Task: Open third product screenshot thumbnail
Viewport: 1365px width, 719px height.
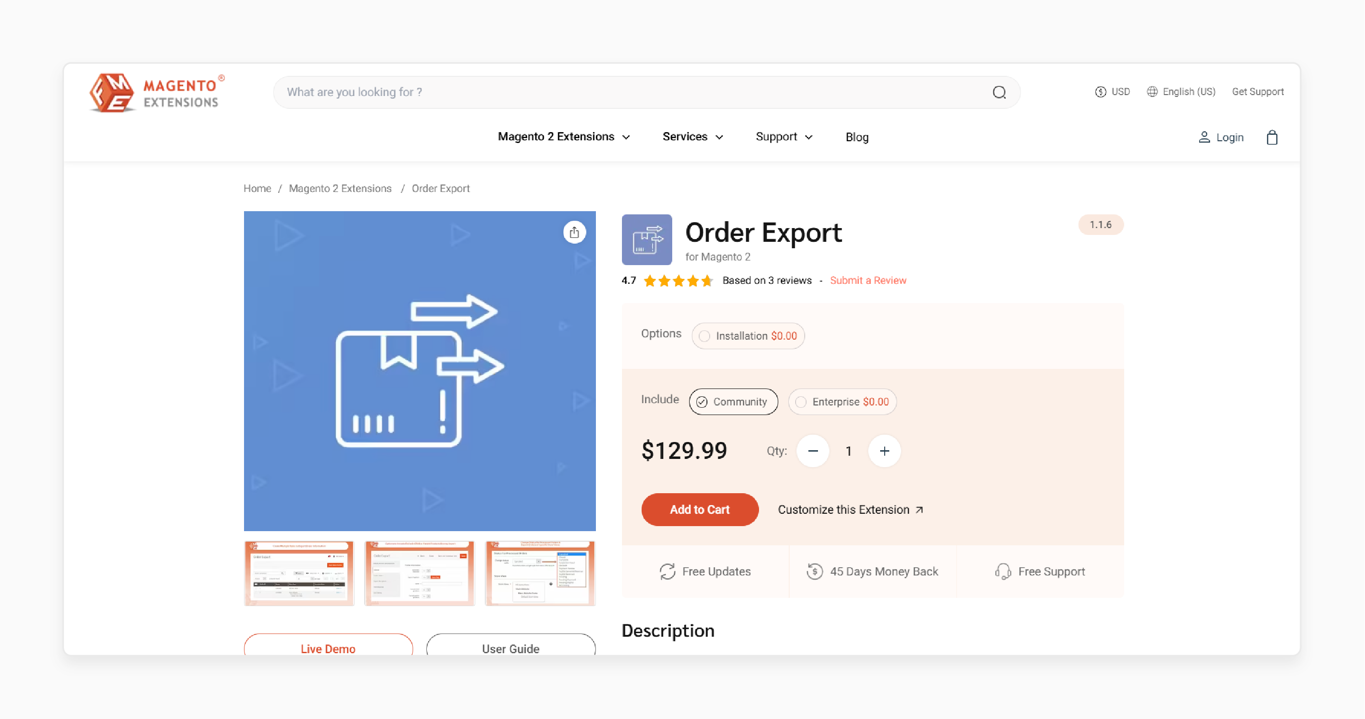Action: (541, 573)
